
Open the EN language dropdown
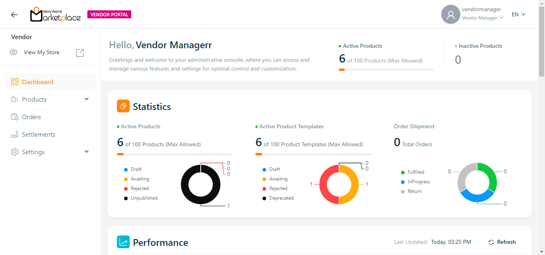point(519,14)
